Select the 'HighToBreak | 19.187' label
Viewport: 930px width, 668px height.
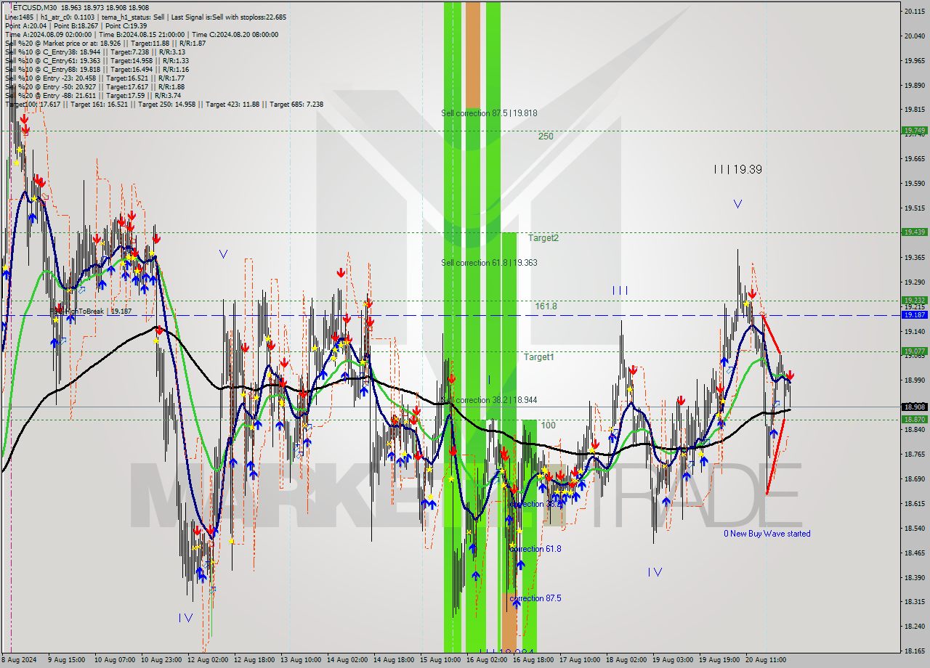(x=92, y=311)
